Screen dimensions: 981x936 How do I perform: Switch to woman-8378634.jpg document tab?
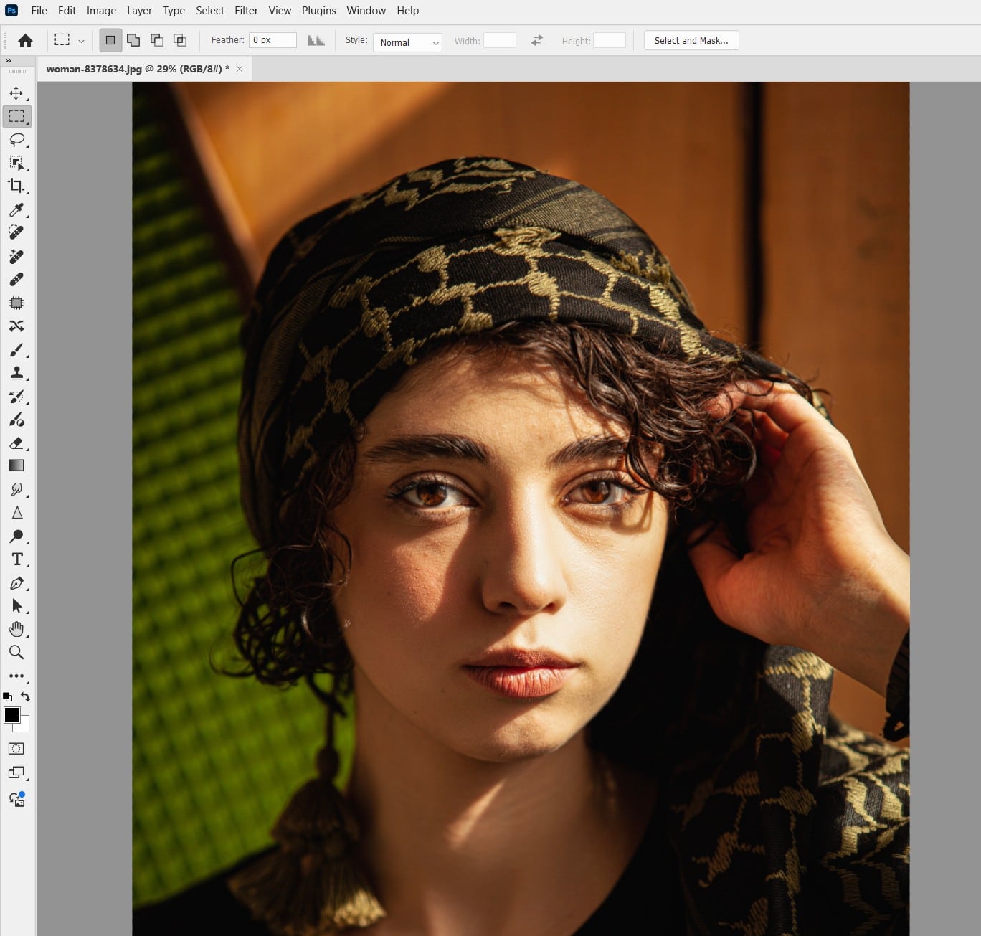pos(137,69)
